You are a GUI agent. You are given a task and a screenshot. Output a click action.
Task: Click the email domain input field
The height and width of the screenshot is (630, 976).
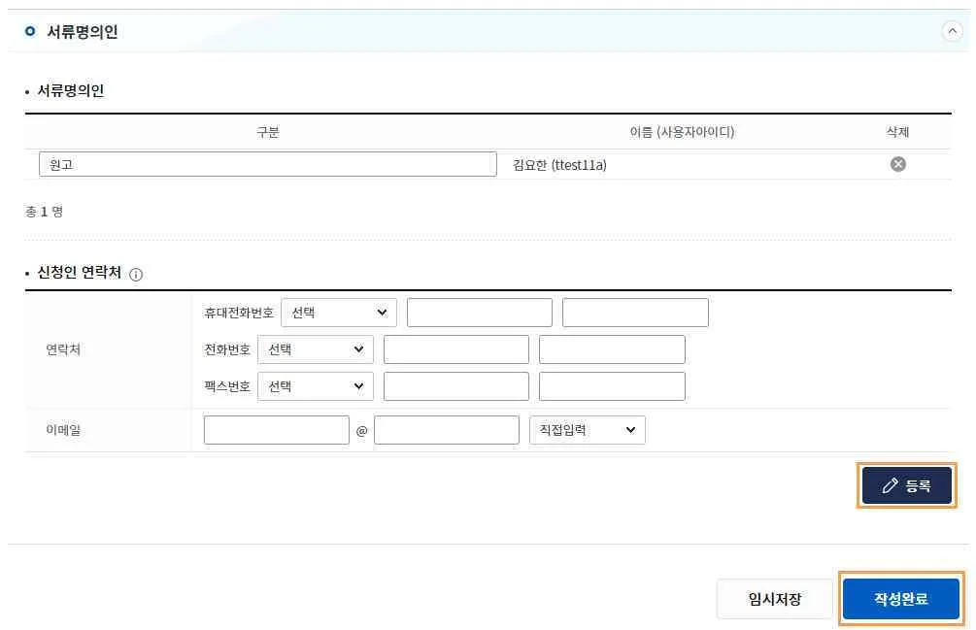[x=447, y=430]
